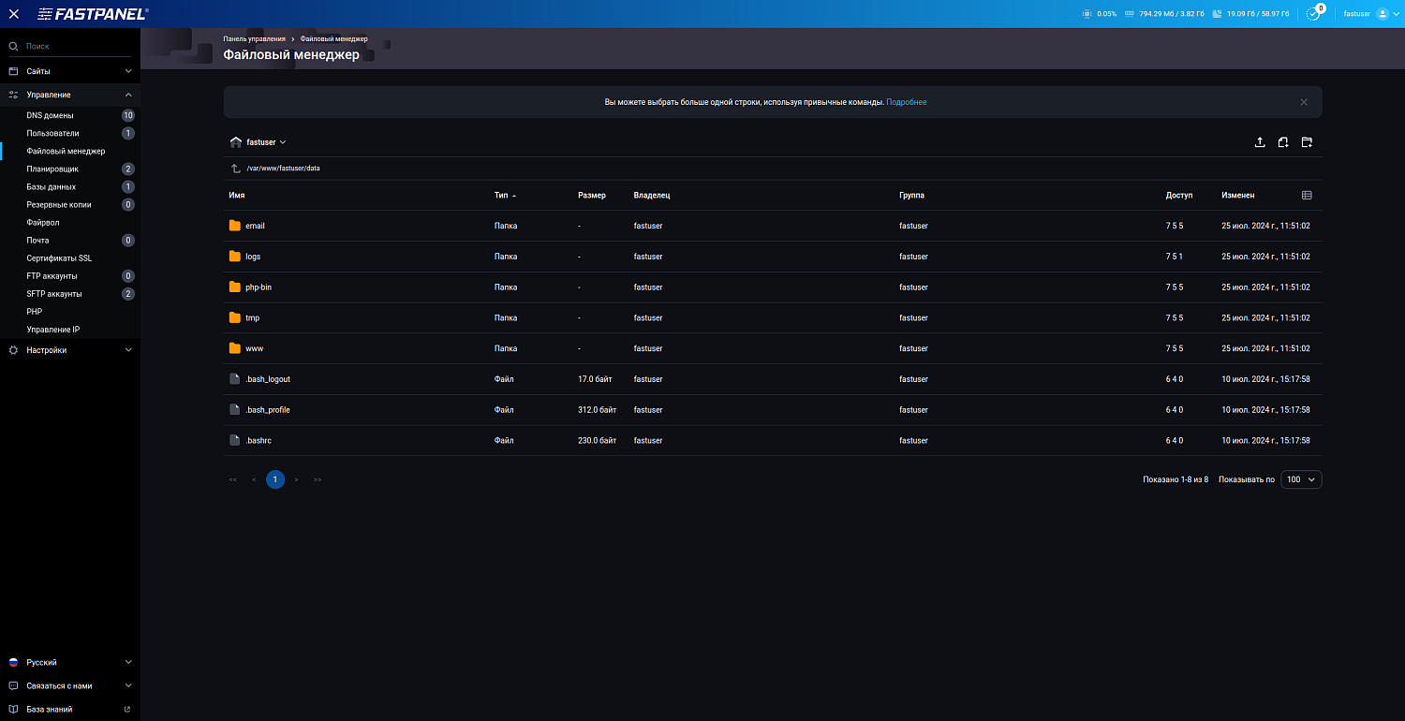This screenshot has width=1405, height=721.
Task: Click the php-bin folder icon
Action: click(235, 287)
